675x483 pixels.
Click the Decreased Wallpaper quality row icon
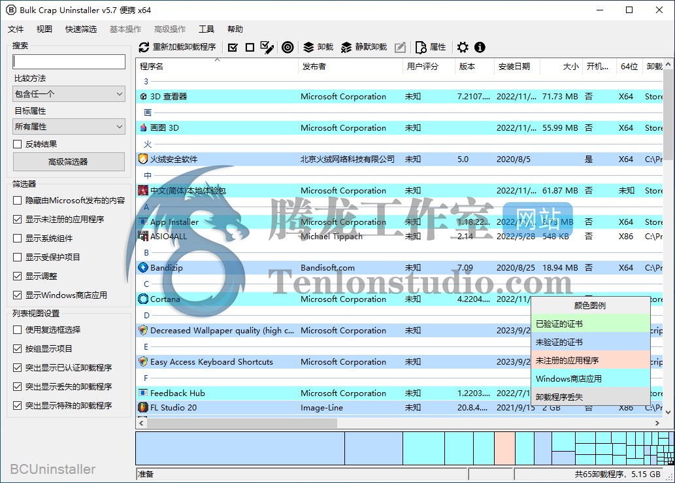click(x=143, y=330)
